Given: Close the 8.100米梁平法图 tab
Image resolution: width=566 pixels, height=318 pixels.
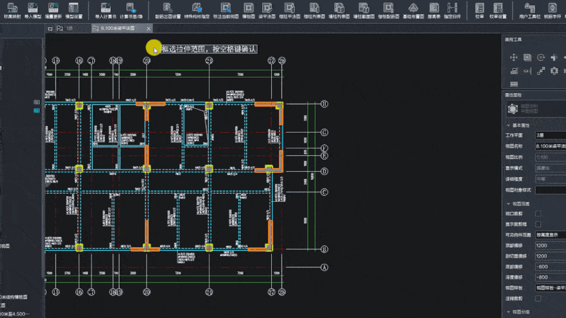Looking at the screenshot, I should click(149, 28).
